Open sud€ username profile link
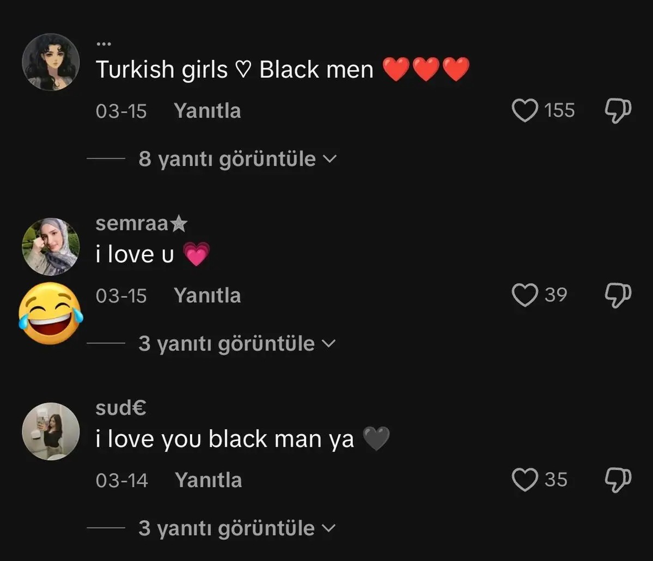Screen dimensions: 653x561 pos(121,408)
